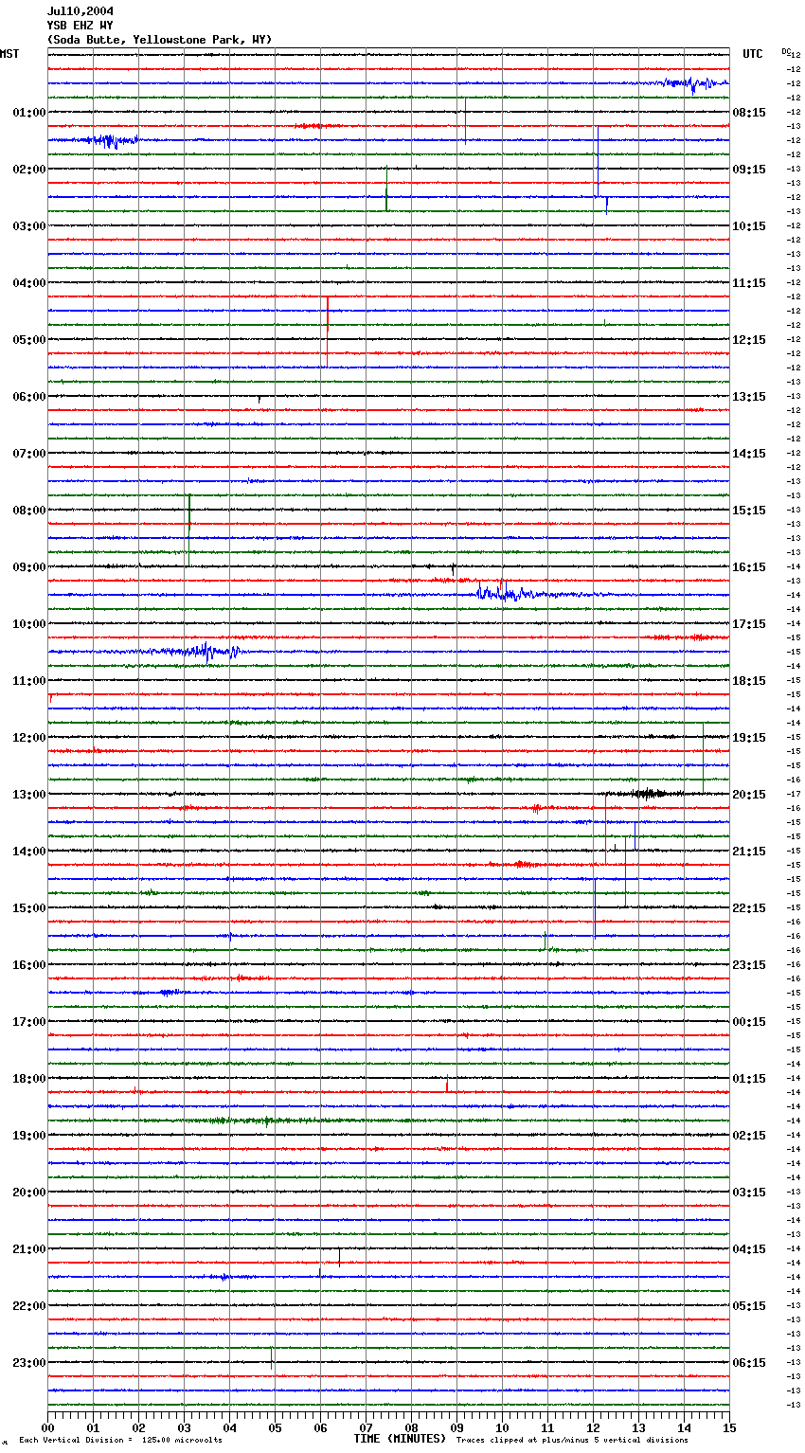Click the 13:00 MST time label
Screen dimensions: 805x1453
click(x=29, y=795)
